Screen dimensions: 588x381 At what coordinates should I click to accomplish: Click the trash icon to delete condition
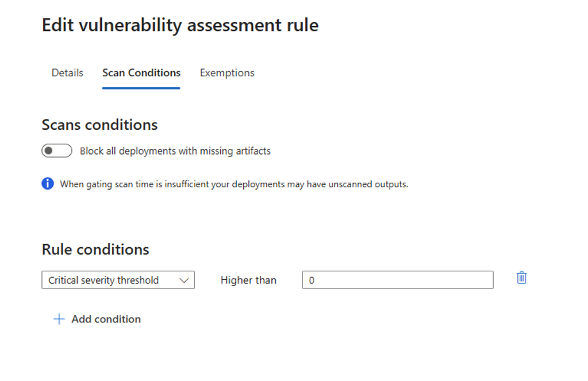tap(521, 278)
